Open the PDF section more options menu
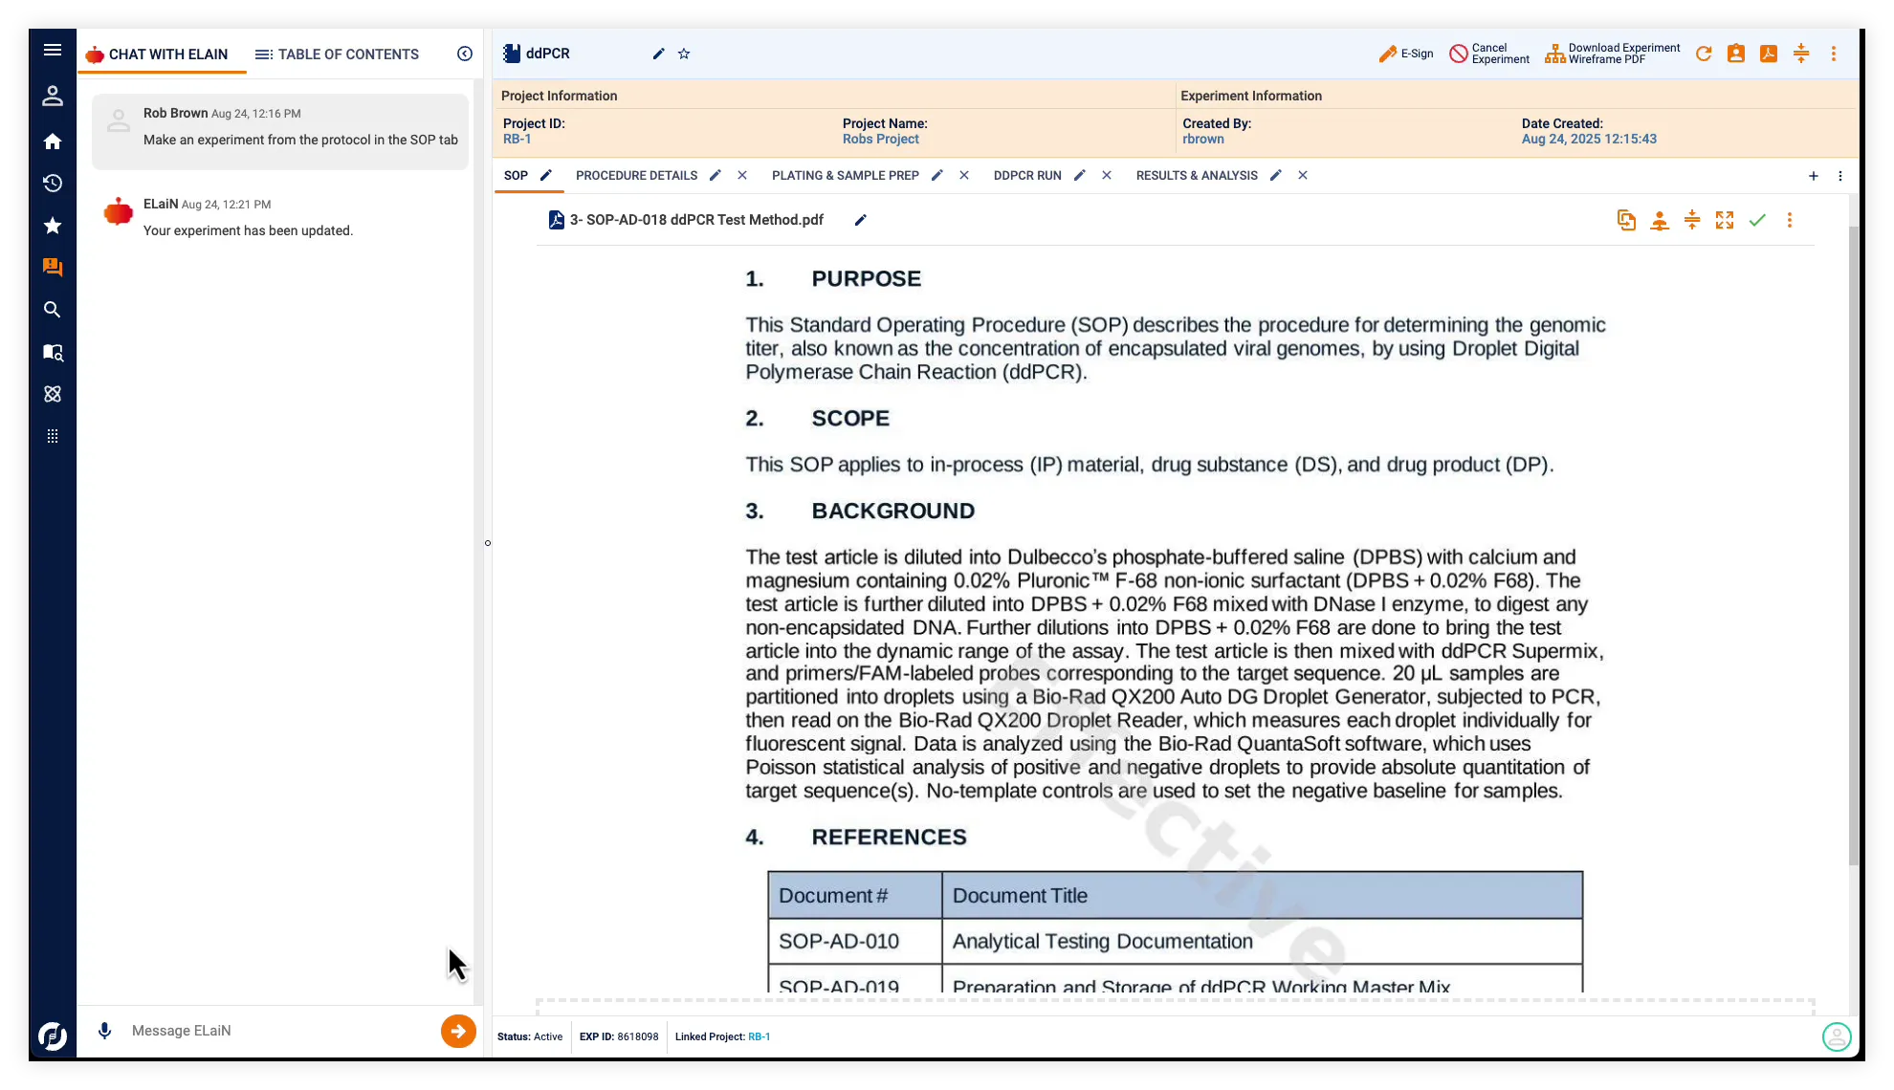The height and width of the screenshot is (1090, 1894). 1790,220
